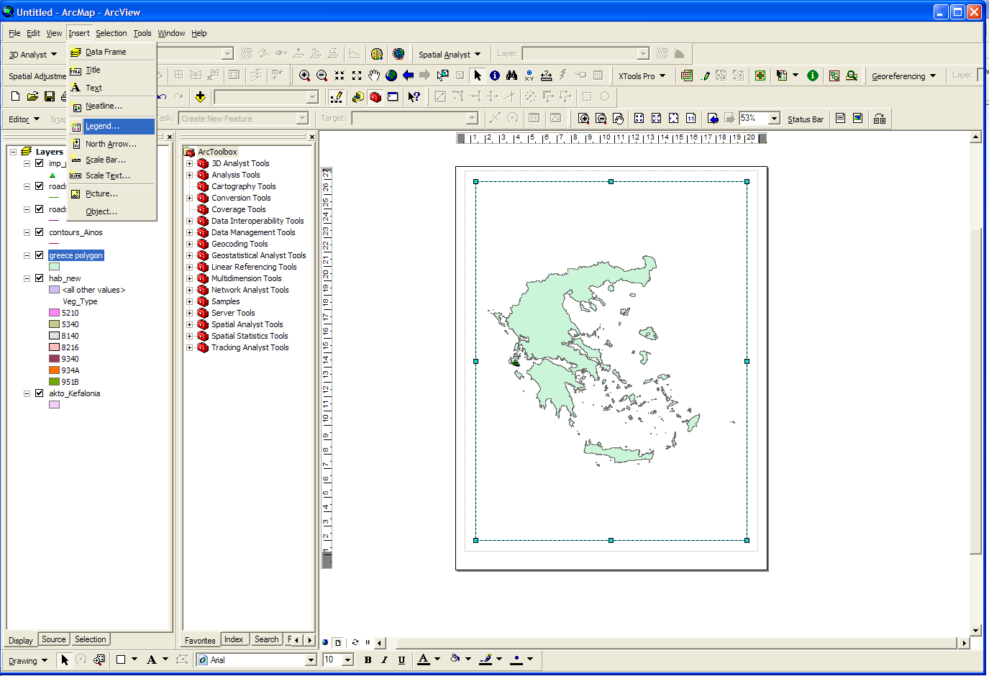Click greece polygon fill color swatch
The width and height of the screenshot is (989, 676).
(x=54, y=267)
